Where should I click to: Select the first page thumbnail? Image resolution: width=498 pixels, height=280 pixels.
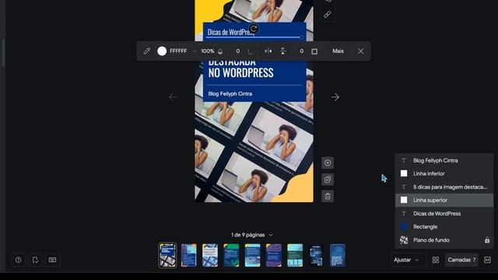pyautogui.click(x=167, y=255)
